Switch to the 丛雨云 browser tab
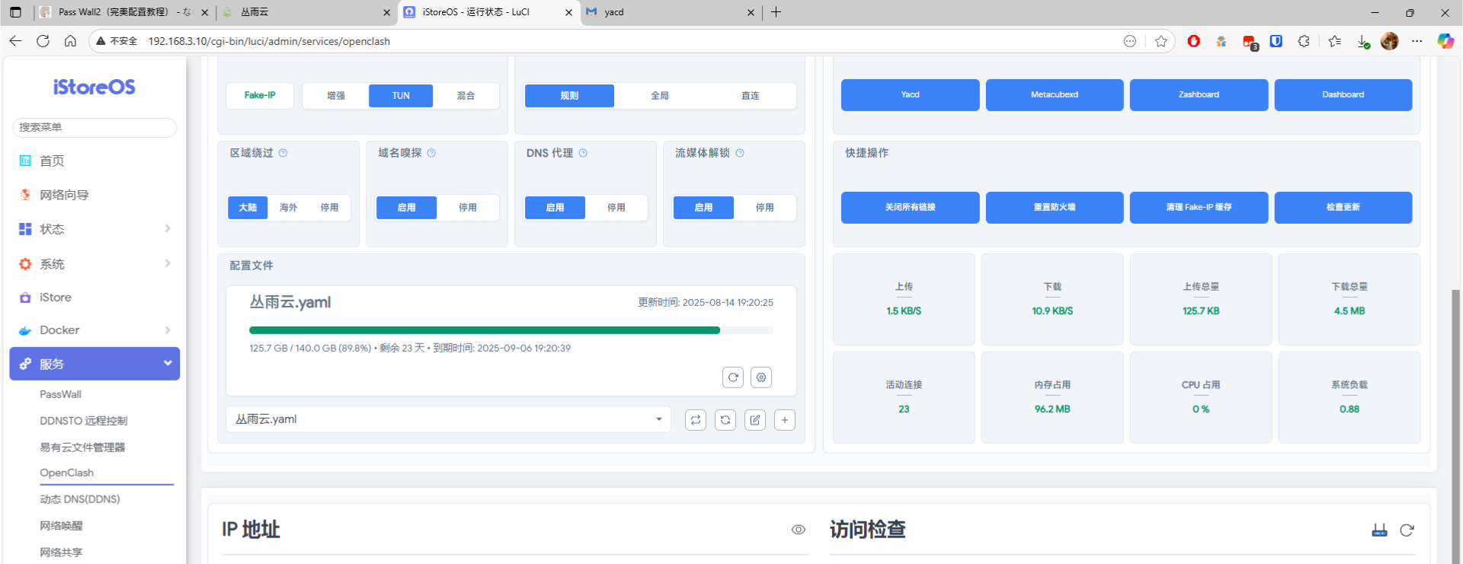This screenshot has width=1463, height=564. 306,12
